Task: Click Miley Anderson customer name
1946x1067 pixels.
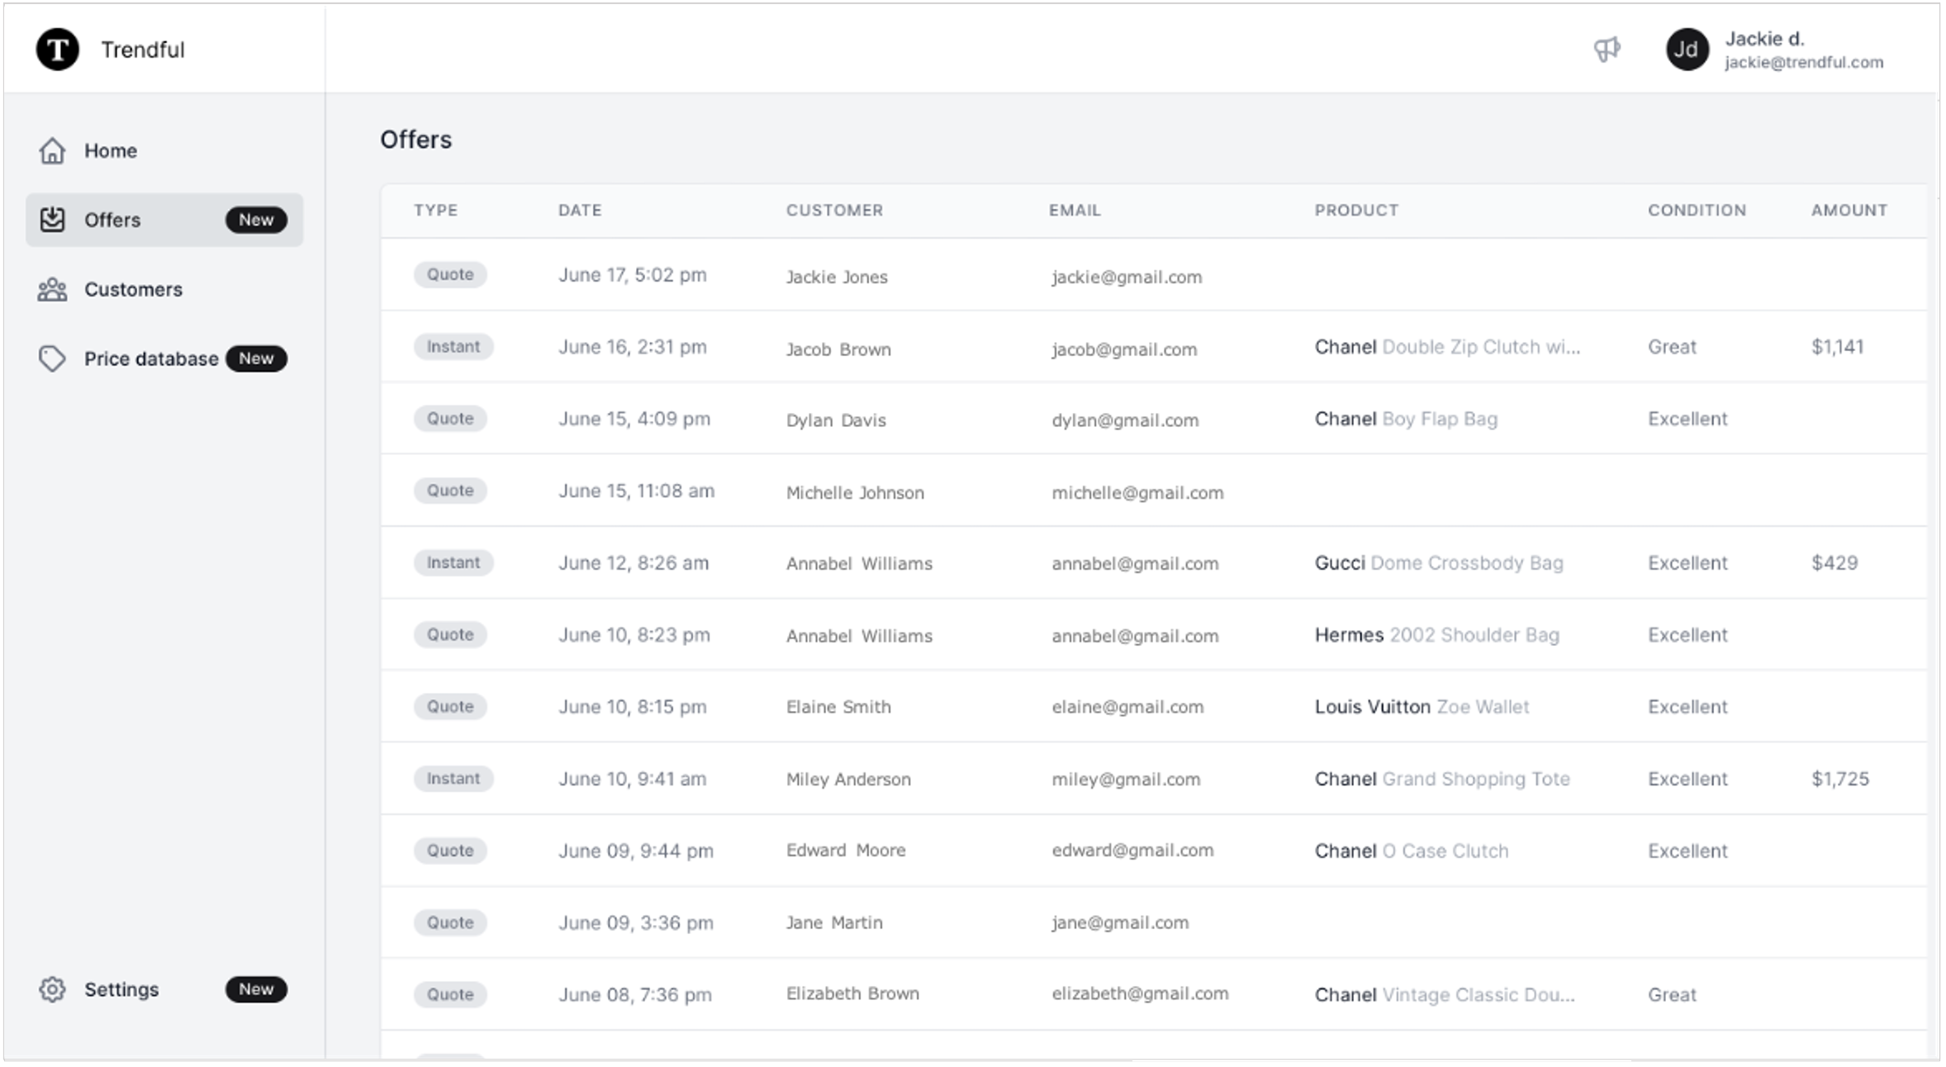Action: 847,779
